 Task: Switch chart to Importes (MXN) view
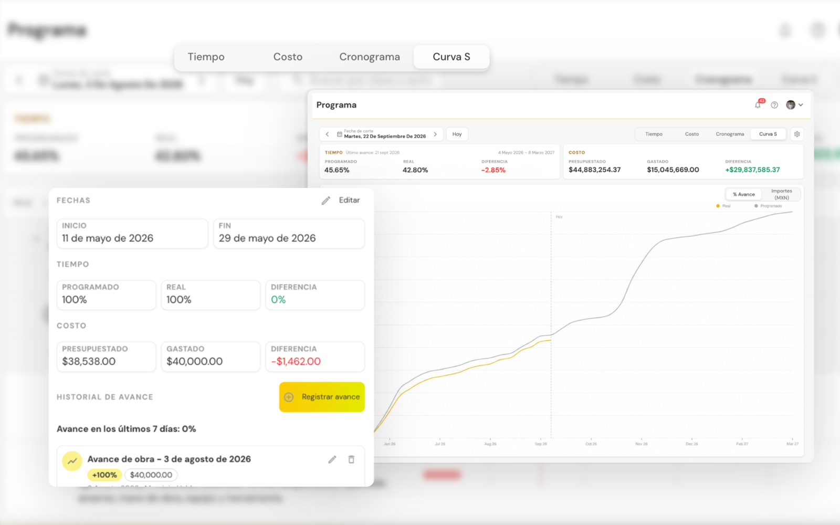click(782, 194)
